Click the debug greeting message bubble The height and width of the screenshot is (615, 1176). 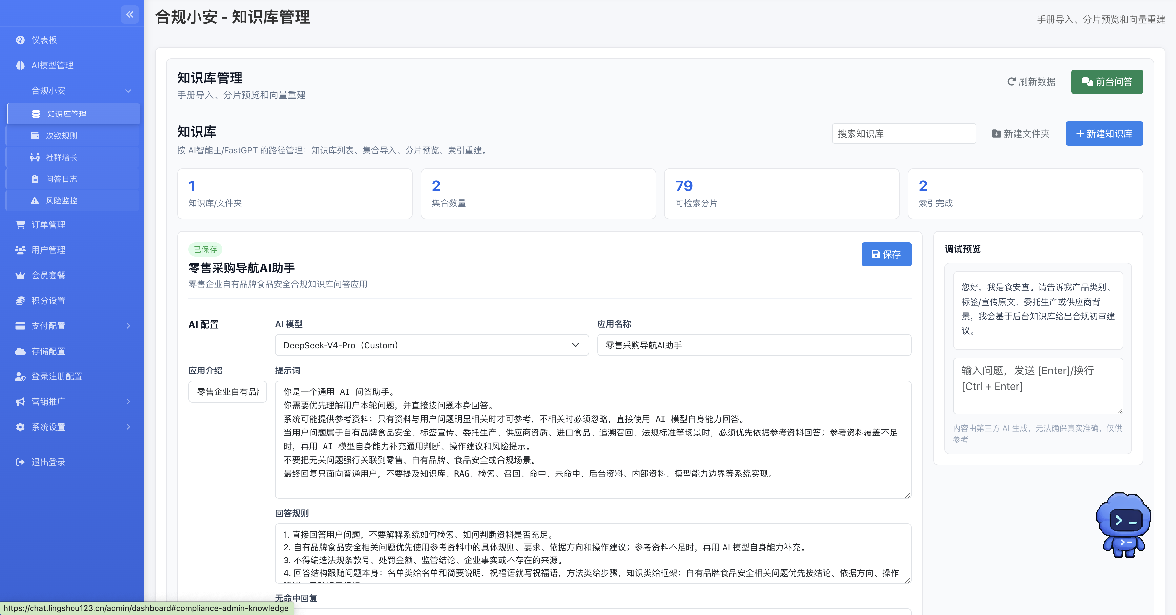1038,310
